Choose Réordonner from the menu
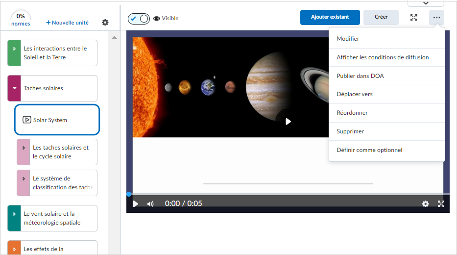The width and height of the screenshot is (457, 255). [387, 113]
